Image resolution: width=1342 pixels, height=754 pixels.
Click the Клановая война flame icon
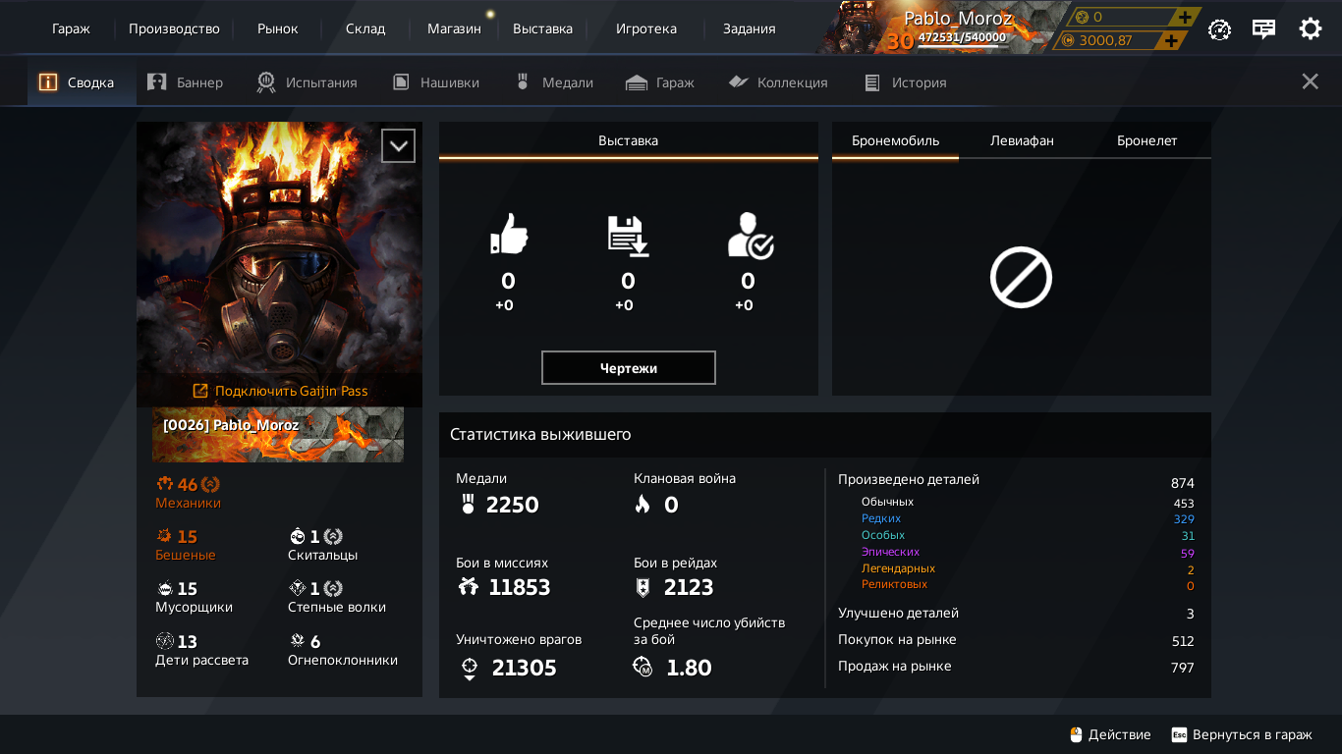point(643,505)
